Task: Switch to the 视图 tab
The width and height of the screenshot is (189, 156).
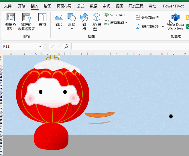Action: 119,6
